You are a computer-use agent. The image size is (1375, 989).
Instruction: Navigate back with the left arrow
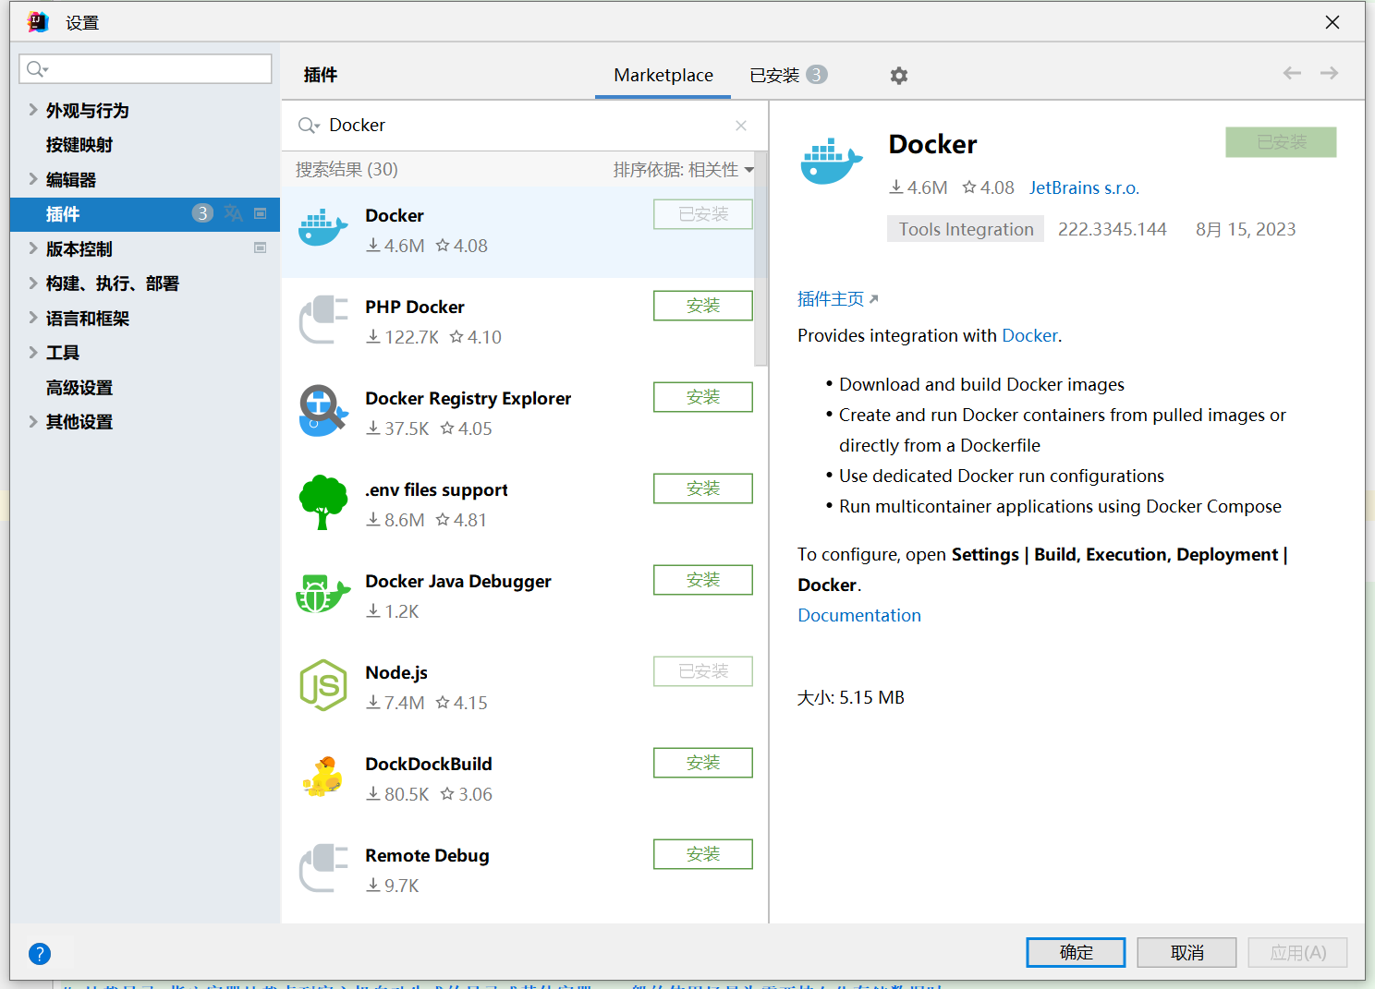tap(1292, 74)
